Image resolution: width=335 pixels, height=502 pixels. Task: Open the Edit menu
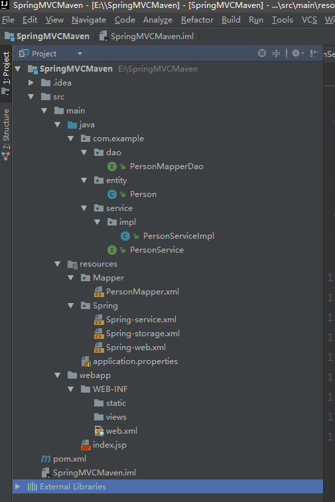click(30, 20)
